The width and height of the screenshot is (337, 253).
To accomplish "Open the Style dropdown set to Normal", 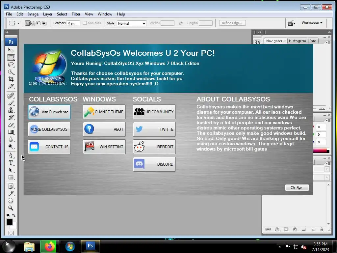I will pyautogui.click(x=132, y=23).
